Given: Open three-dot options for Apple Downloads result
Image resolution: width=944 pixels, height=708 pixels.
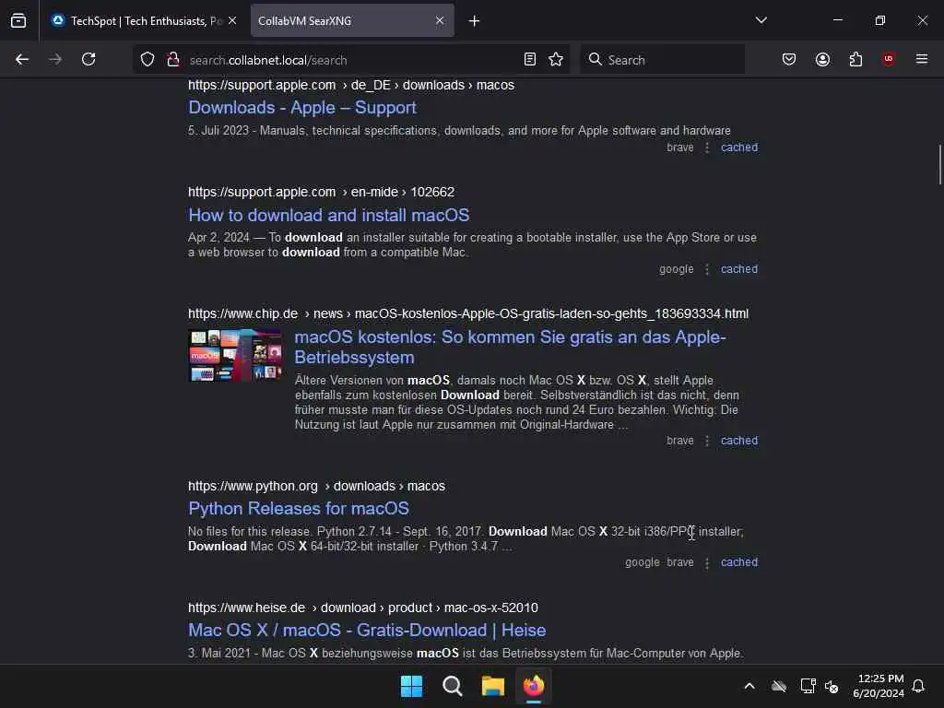Looking at the screenshot, I should pyautogui.click(x=707, y=147).
